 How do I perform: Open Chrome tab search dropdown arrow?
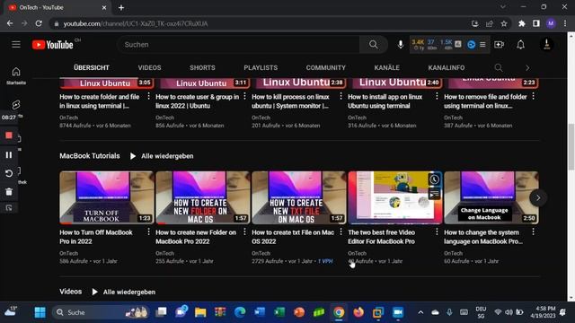click(x=503, y=7)
